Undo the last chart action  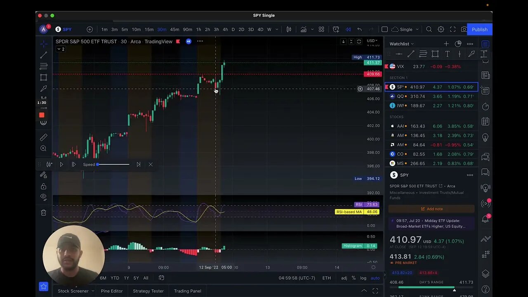click(359, 29)
